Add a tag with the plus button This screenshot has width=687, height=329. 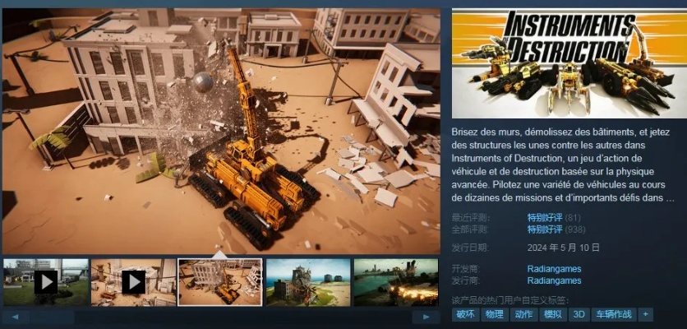tap(645, 314)
